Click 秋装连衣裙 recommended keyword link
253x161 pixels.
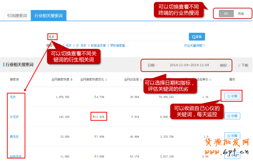[98, 46]
